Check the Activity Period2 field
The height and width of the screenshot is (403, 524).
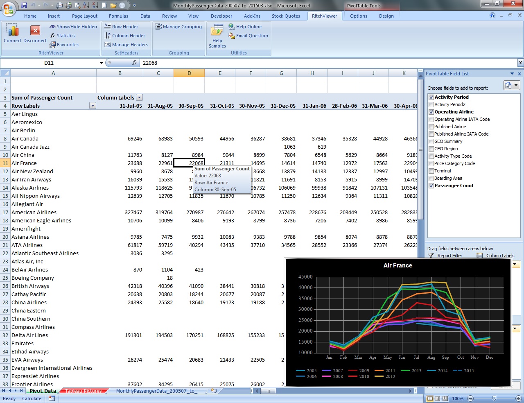(x=431, y=104)
